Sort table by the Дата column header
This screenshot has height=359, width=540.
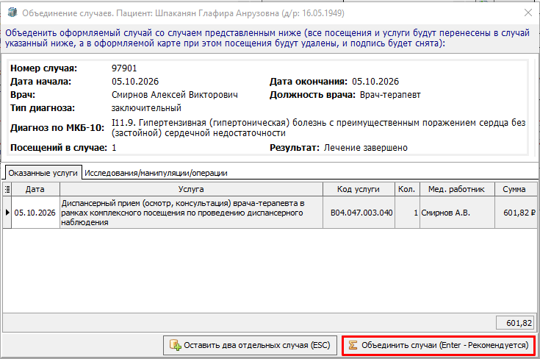[x=35, y=189]
